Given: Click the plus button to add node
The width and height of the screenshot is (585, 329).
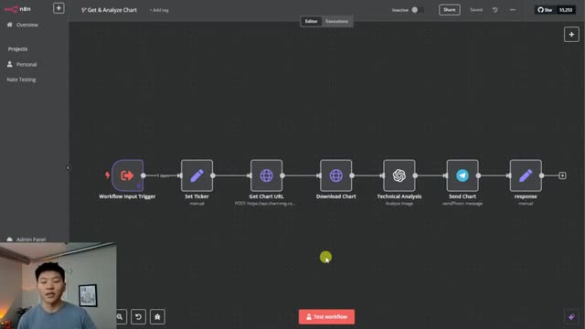Looking at the screenshot, I should point(571,35).
